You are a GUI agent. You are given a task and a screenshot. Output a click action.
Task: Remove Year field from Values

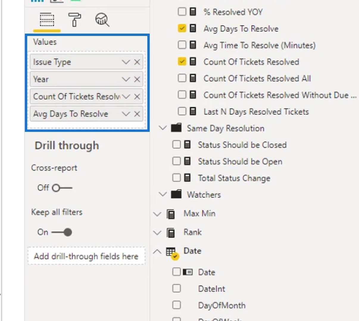[137, 79]
